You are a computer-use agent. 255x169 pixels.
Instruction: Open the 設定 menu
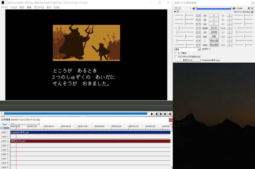pyautogui.click(x=22, y=7)
